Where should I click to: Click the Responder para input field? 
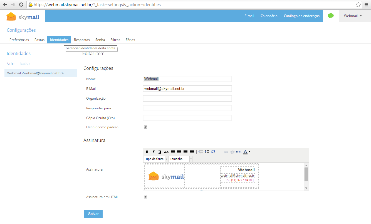(187, 108)
